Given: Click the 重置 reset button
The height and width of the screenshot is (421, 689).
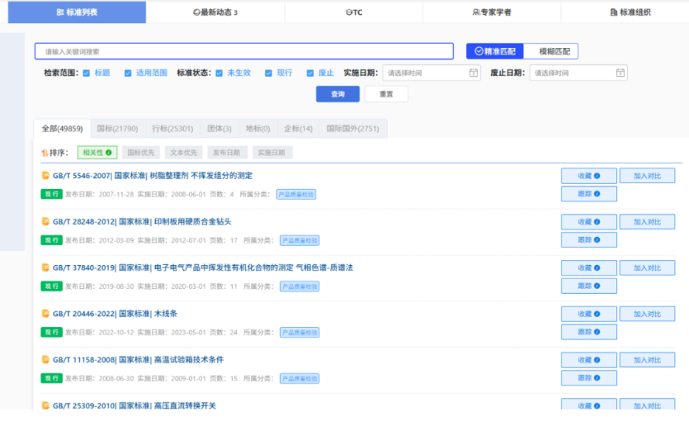Looking at the screenshot, I should click(x=386, y=94).
